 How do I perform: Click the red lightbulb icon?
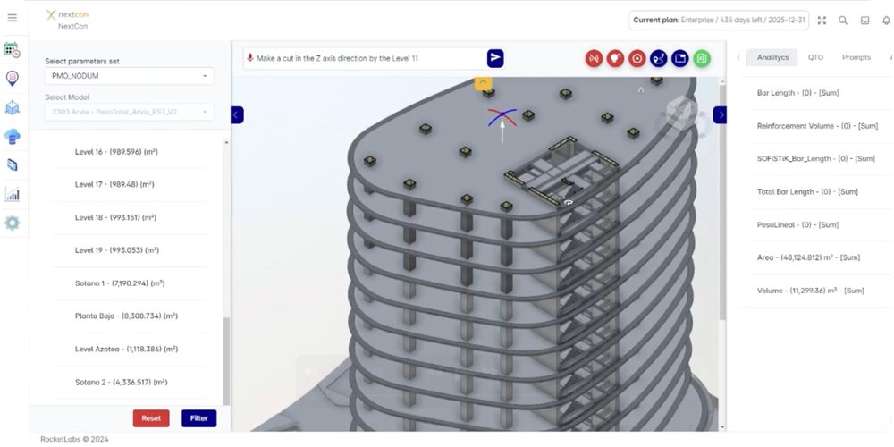(615, 58)
